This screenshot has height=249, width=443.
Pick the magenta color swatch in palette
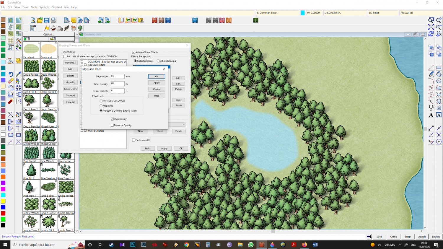pos(3,189)
